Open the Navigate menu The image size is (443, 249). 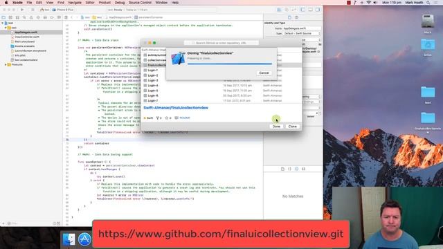tap(75, 3)
